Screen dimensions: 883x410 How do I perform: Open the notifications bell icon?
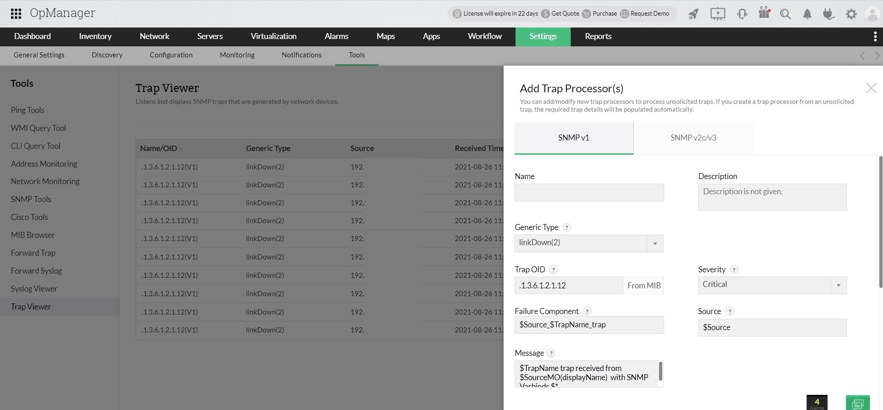point(807,14)
